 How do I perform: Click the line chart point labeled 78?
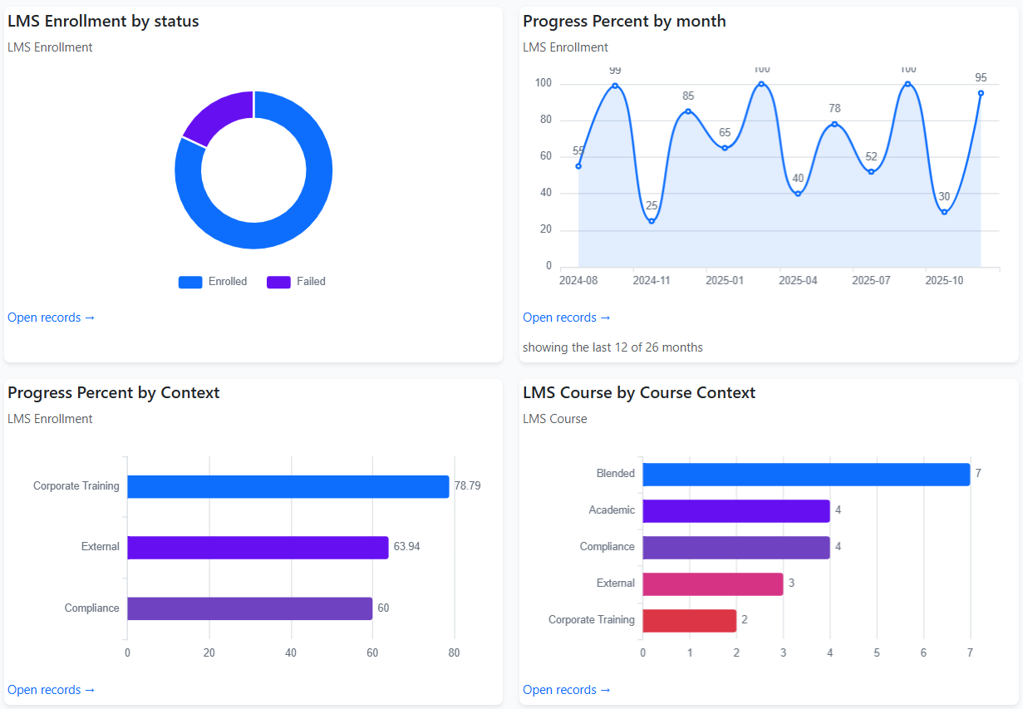[834, 124]
